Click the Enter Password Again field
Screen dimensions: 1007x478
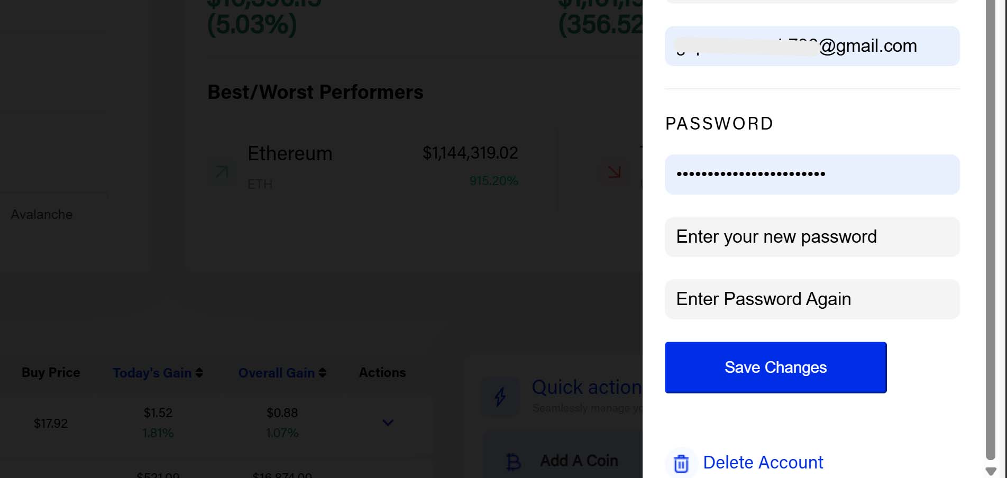(x=812, y=299)
